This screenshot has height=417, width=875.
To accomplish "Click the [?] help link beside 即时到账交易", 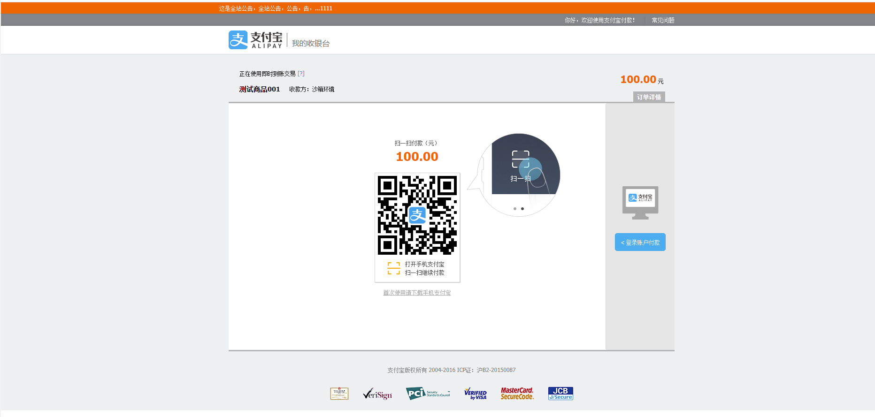I will 301,74.
